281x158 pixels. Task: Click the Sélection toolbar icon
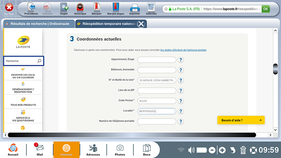(x=151, y=9)
